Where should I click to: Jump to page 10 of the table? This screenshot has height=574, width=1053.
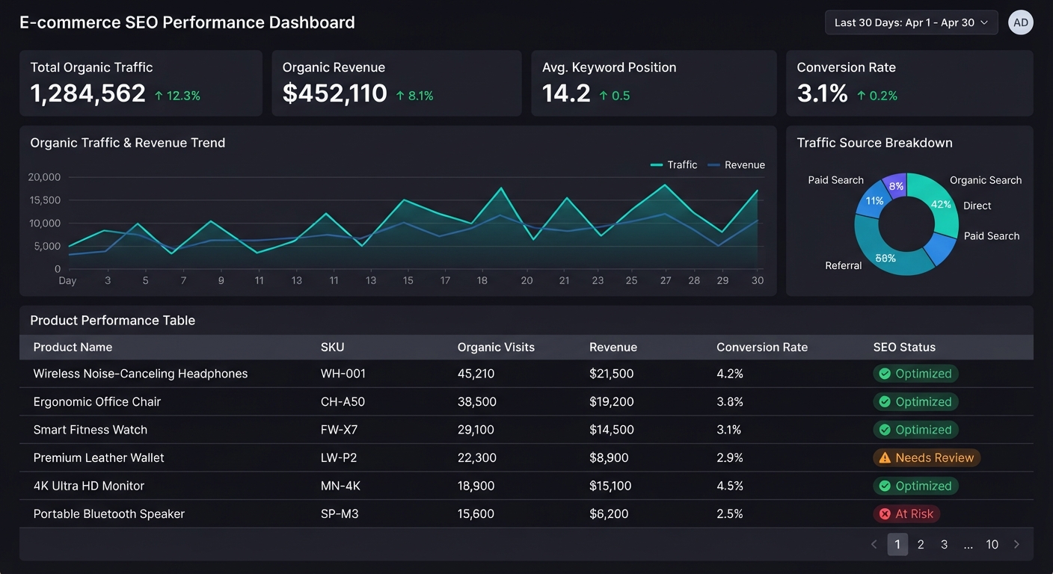click(x=992, y=544)
